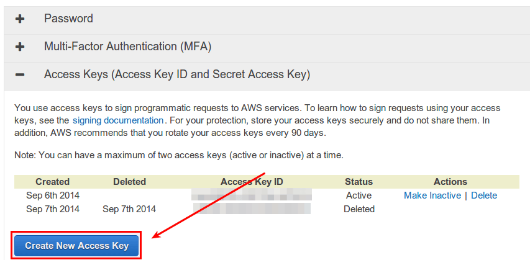Click the Actions column header
The width and height of the screenshot is (530, 260).
point(450,182)
